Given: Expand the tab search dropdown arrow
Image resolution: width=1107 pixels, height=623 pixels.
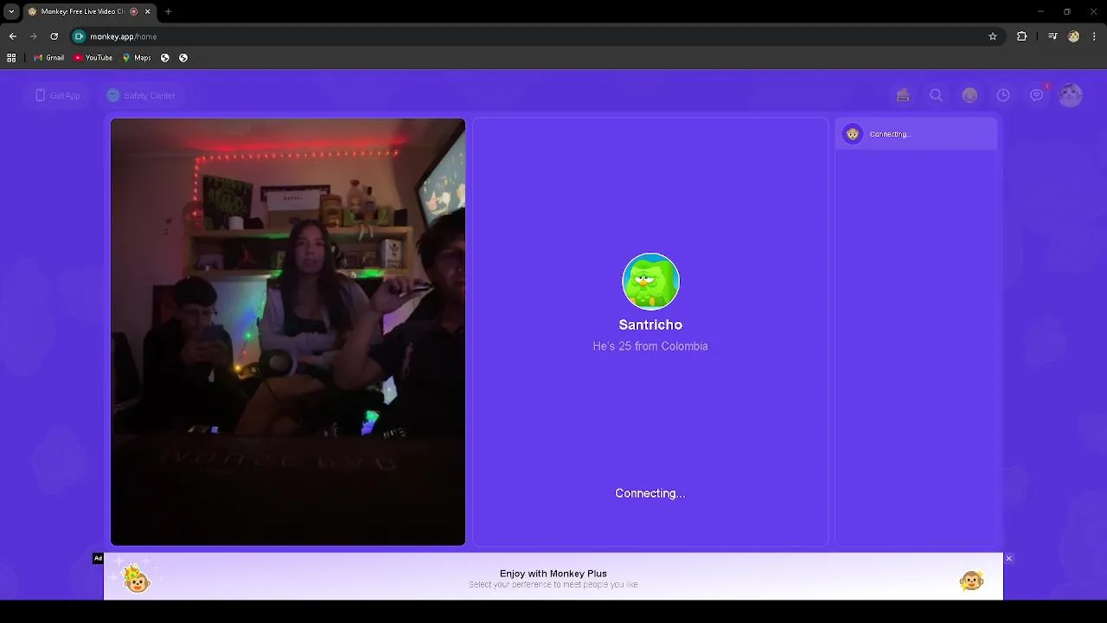Looking at the screenshot, I should click(11, 11).
